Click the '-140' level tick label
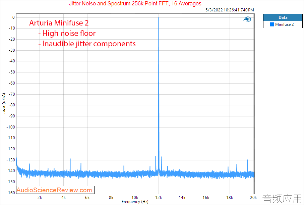The image size is (304, 205). pyautogui.click(x=10, y=171)
